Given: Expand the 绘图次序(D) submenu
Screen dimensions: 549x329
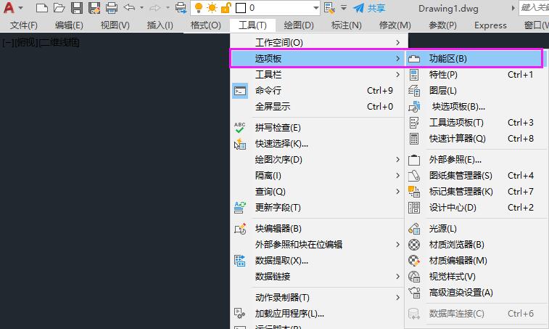Looking at the screenshot, I should pos(318,160).
